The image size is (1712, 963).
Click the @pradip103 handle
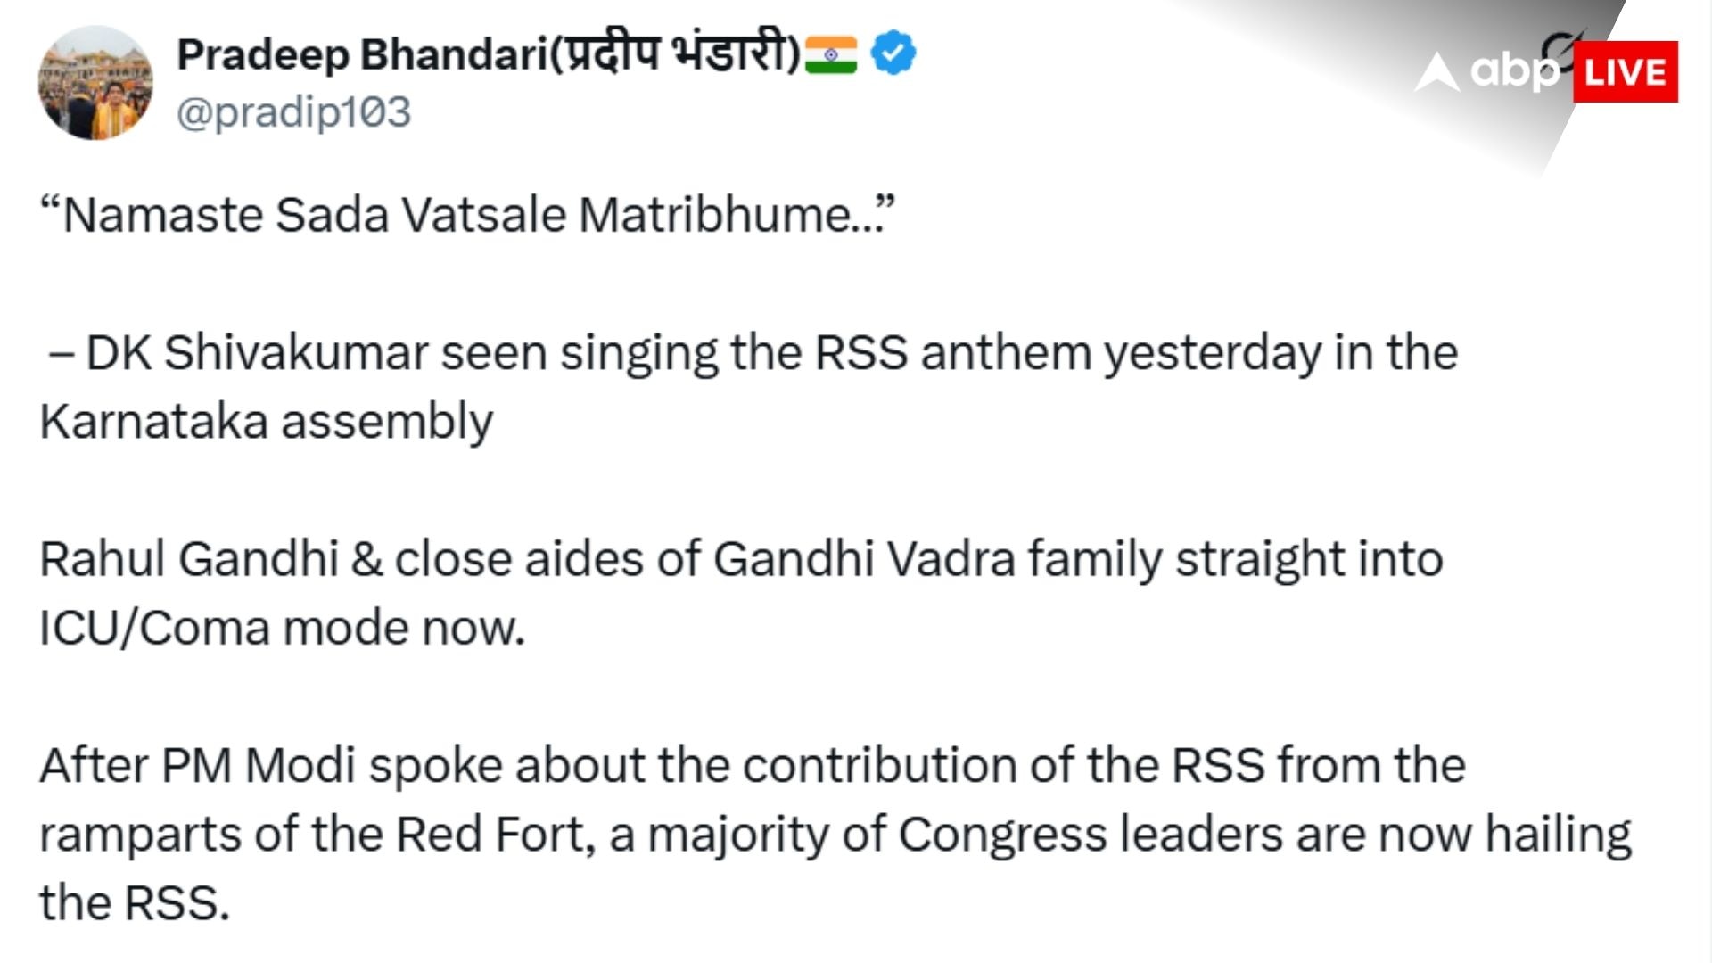[293, 112]
